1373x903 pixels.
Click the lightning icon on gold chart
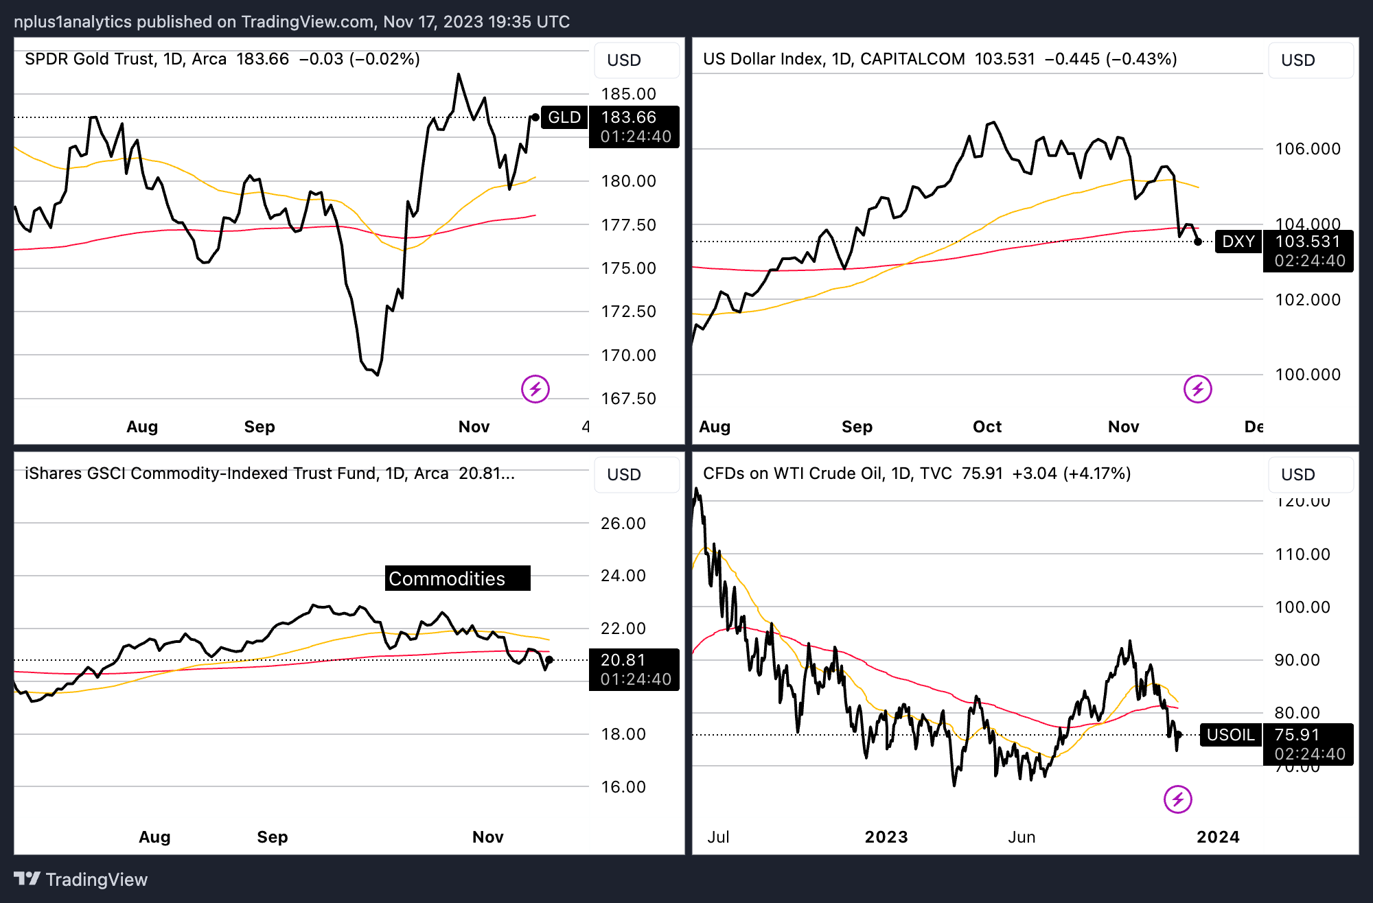coord(535,389)
